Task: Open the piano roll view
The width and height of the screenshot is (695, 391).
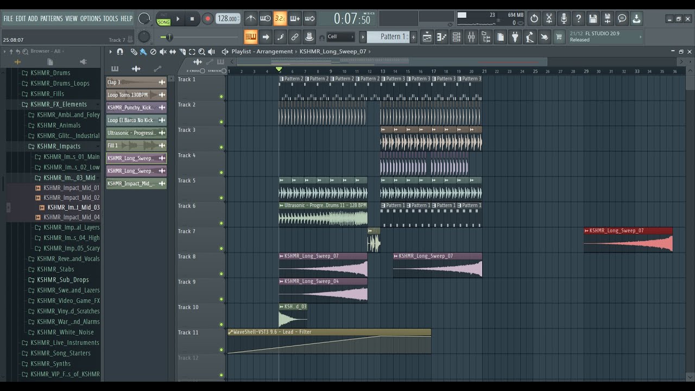Action: [x=442, y=37]
